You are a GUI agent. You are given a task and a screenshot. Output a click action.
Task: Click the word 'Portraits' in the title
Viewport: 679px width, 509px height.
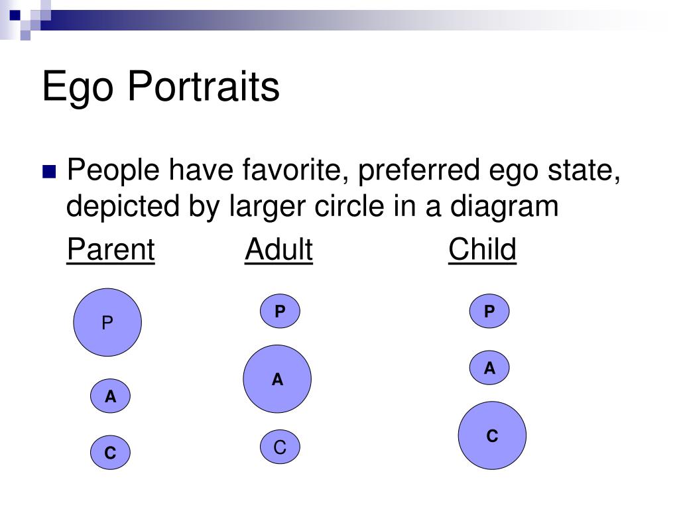[x=204, y=85]
